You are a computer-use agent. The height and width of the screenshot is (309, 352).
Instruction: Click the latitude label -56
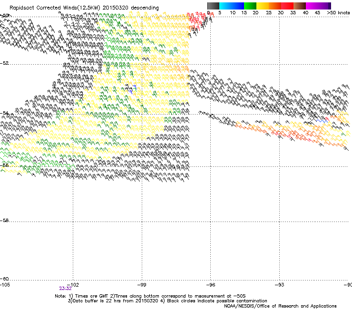click(4, 165)
